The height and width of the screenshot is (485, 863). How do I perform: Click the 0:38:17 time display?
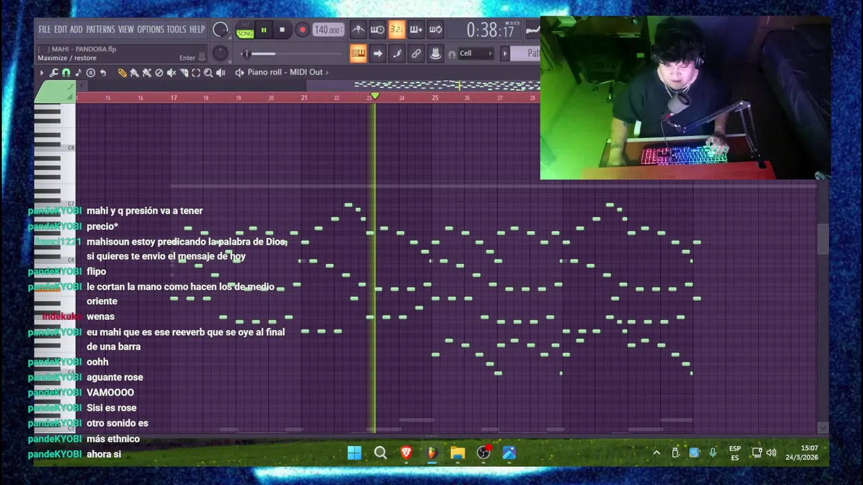pos(489,30)
